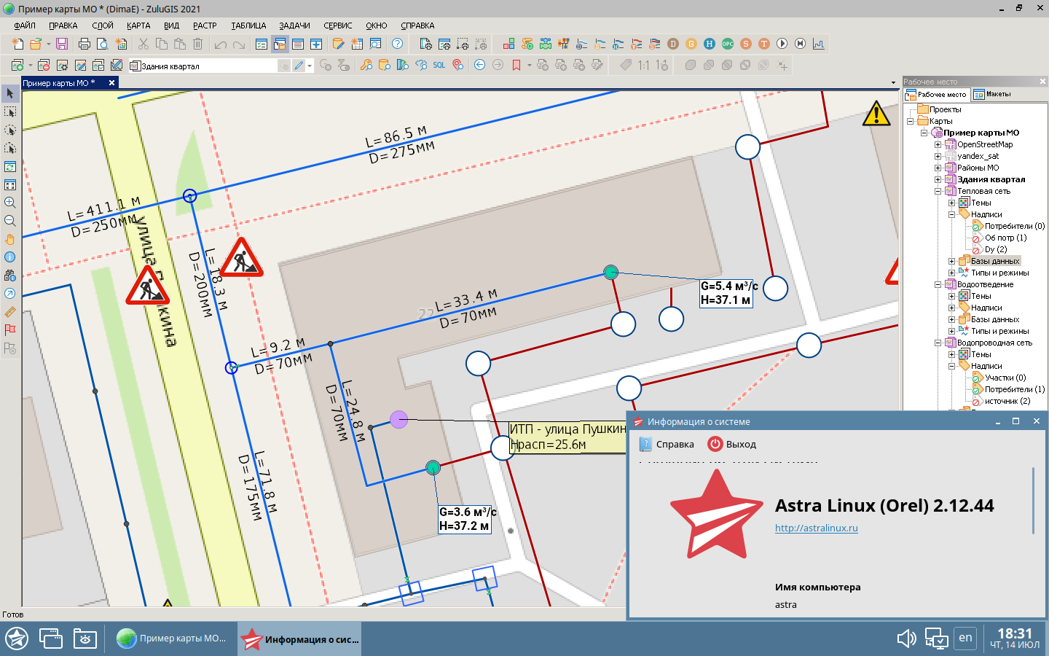Toggle the 'источник (2)' label visibility
The image size is (1049, 656).
[x=977, y=402]
